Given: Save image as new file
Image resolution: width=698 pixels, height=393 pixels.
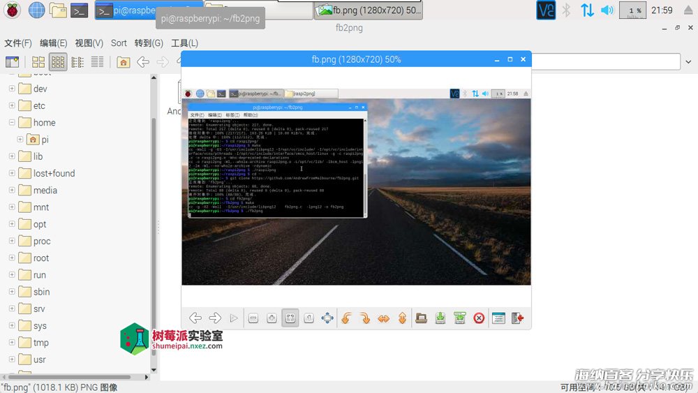Looking at the screenshot, I should click(459, 318).
